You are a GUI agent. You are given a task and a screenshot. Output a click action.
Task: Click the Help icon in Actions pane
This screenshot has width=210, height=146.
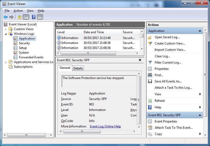[150, 107]
